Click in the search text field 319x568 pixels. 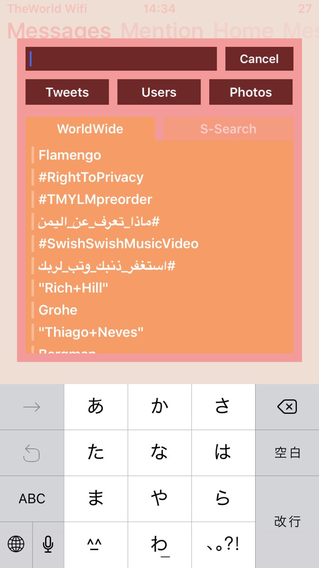click(121, 59)
